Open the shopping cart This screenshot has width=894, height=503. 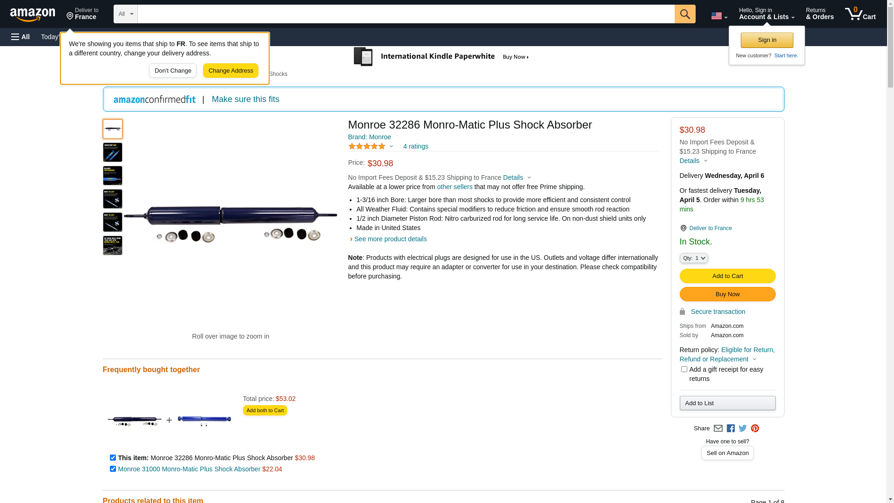coord(860,14)
